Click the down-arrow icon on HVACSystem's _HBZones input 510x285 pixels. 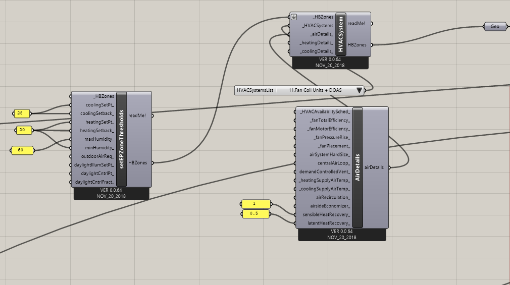[x=294, y=17]
